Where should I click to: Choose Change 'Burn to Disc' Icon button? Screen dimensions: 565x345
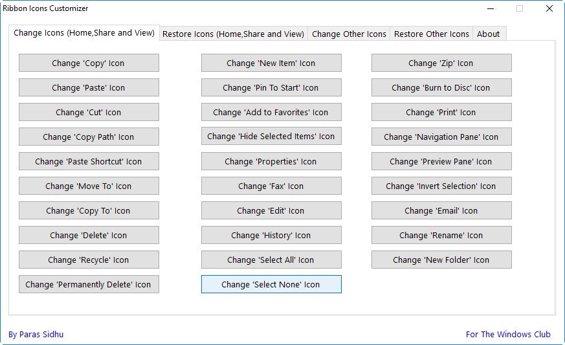(x=441, y=87)
